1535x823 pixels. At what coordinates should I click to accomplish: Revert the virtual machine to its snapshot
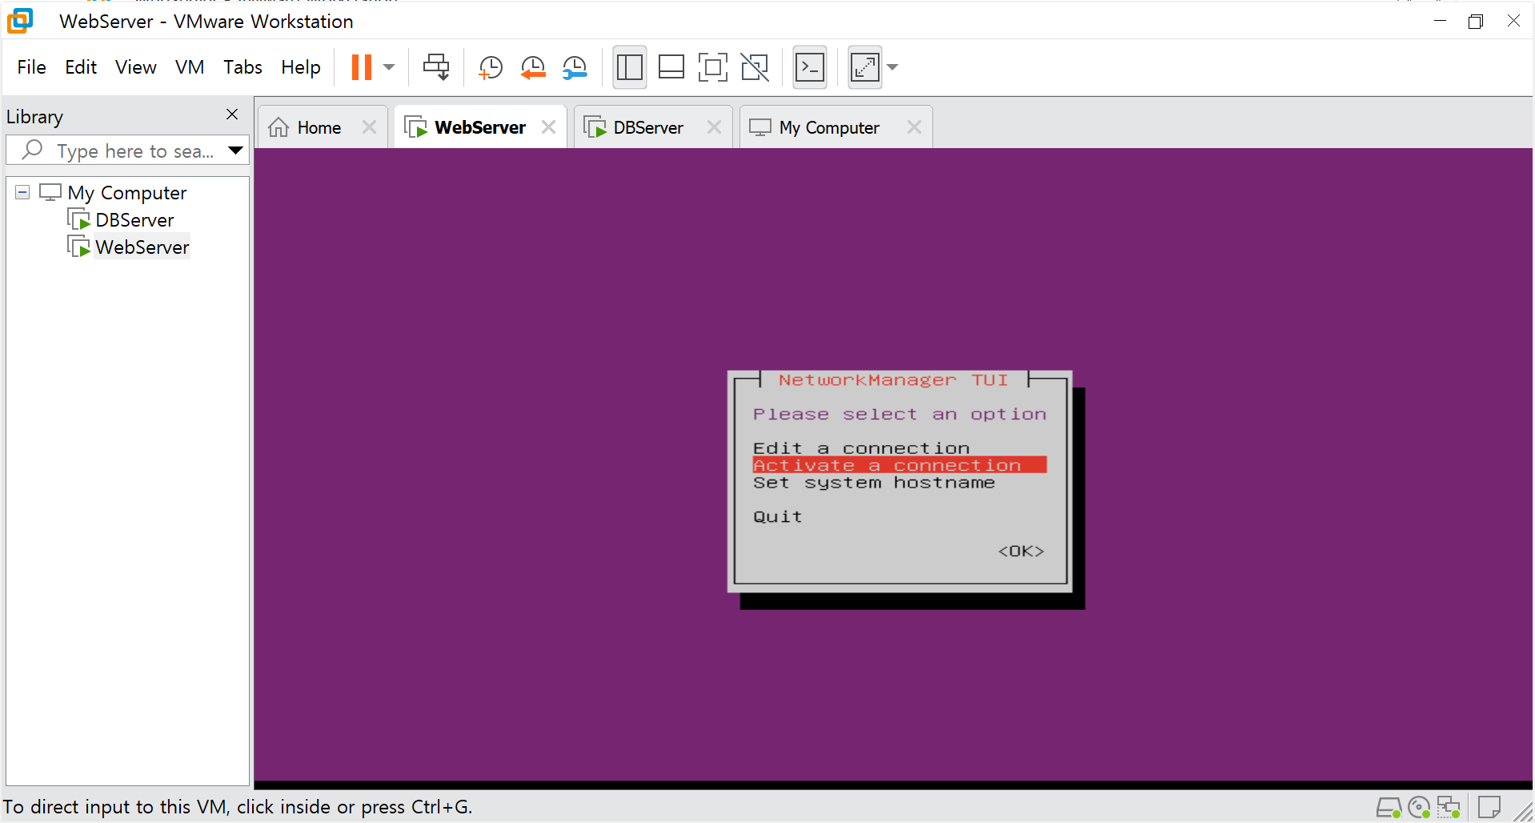pos(532,67)
